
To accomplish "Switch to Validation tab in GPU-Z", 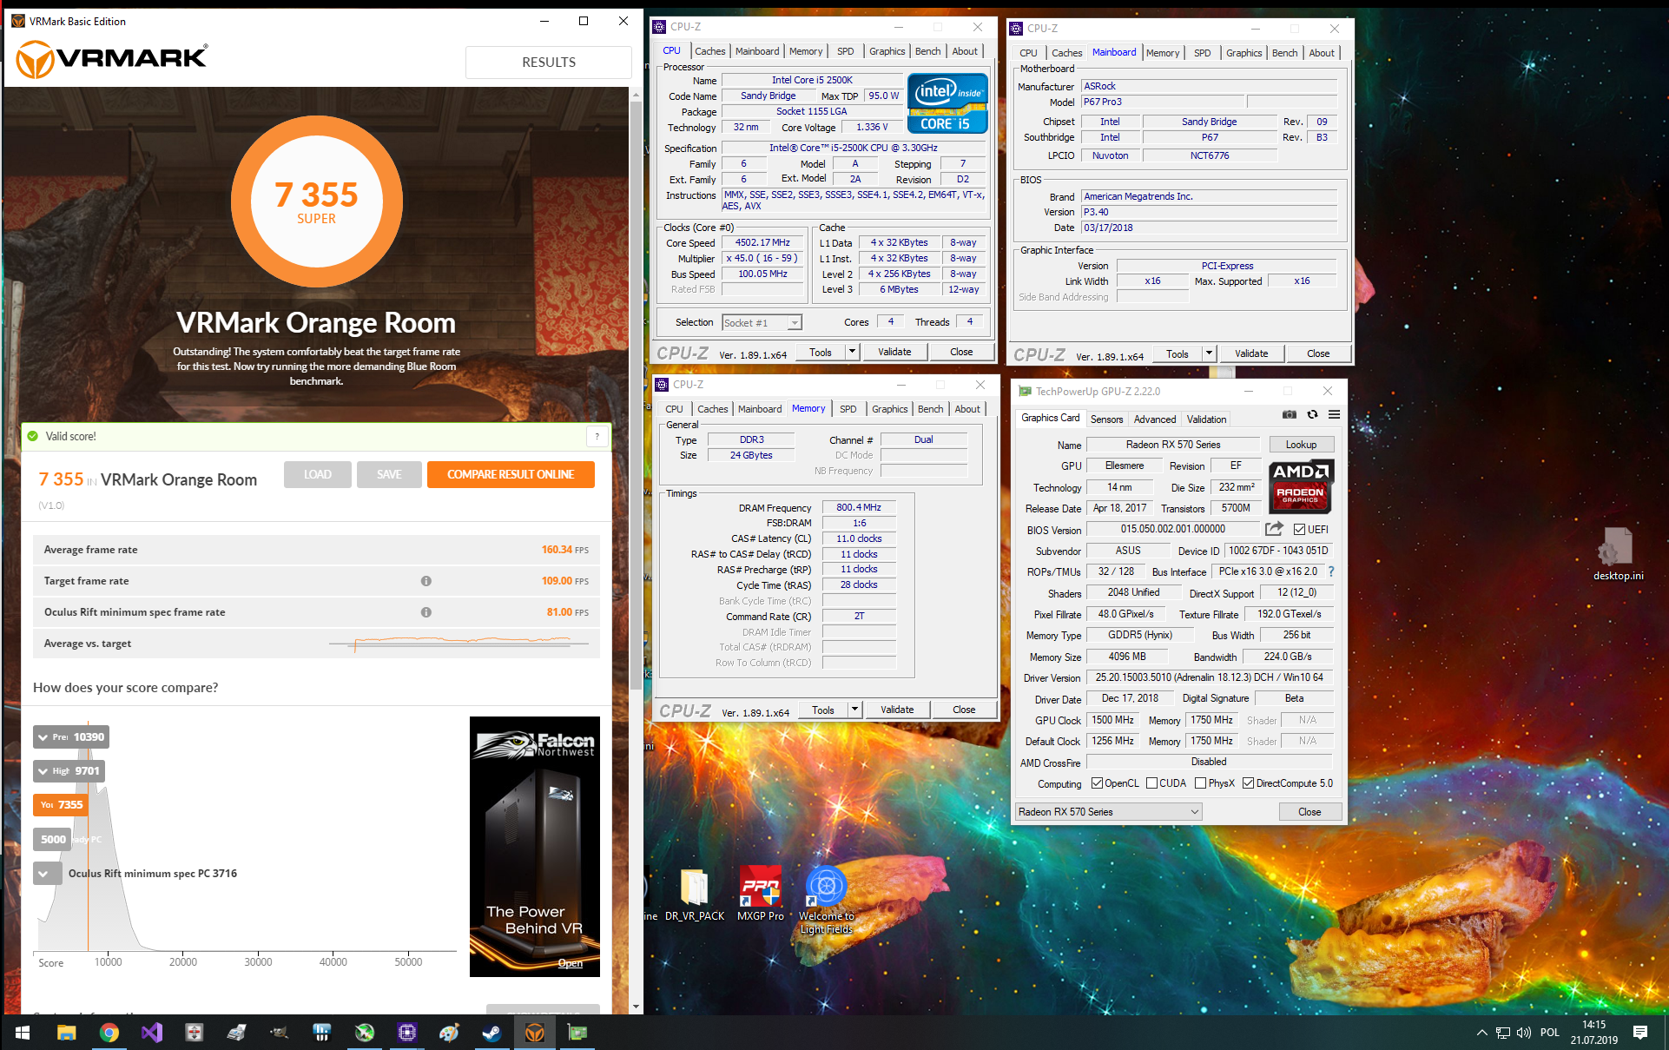I will coord(1206,419).
